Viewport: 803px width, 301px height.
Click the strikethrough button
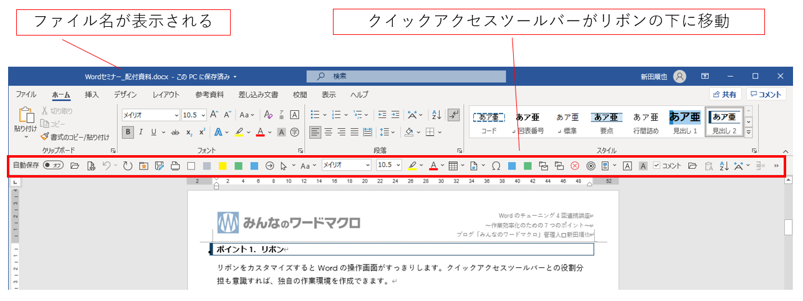pos(175,132)
